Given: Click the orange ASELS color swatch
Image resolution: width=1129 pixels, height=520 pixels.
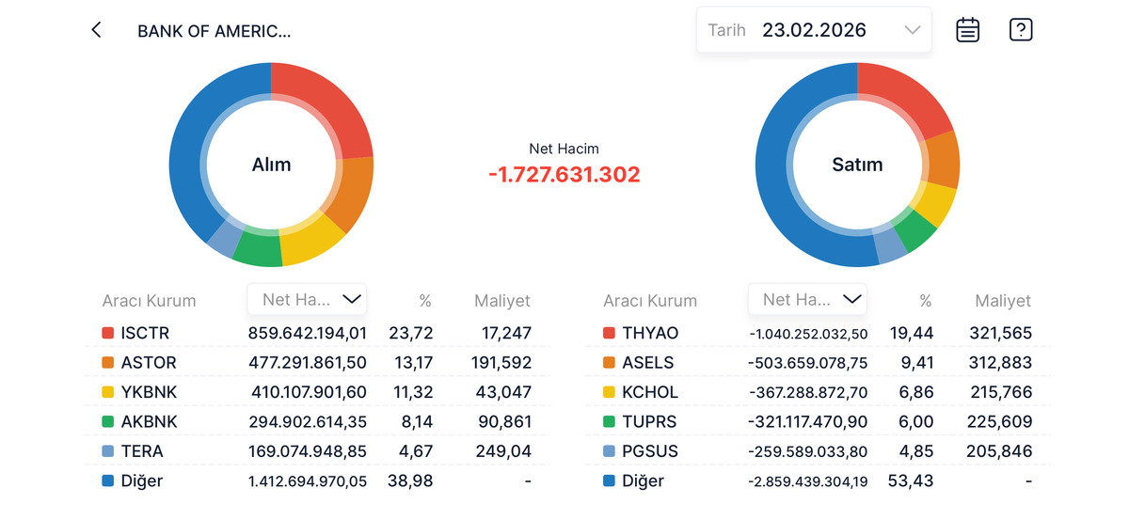Looking at the screenshot, I should pos(608,362).
